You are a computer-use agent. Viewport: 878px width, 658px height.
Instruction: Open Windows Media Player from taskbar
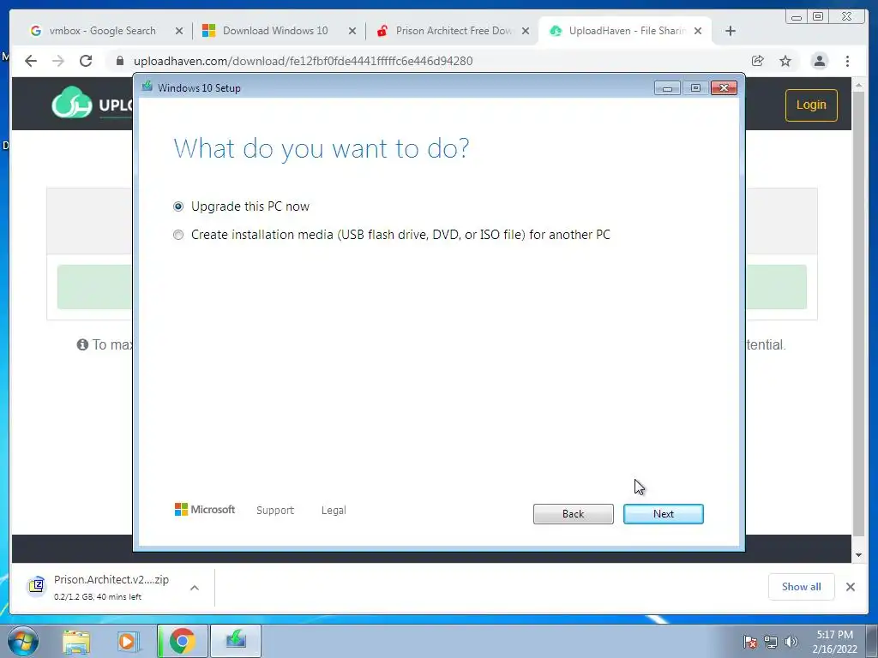point(127,641)
